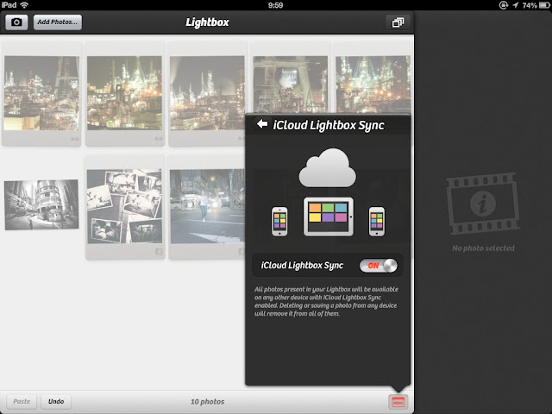Select the black and white street photo
This screenshot has width=552, height=414.
[x=41, y=204]
